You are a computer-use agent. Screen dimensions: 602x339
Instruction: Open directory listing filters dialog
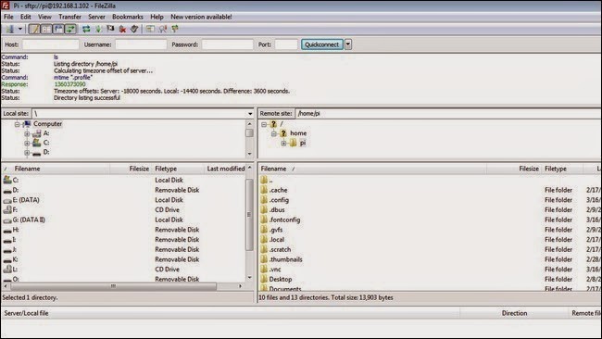click(x=150, y=29)
